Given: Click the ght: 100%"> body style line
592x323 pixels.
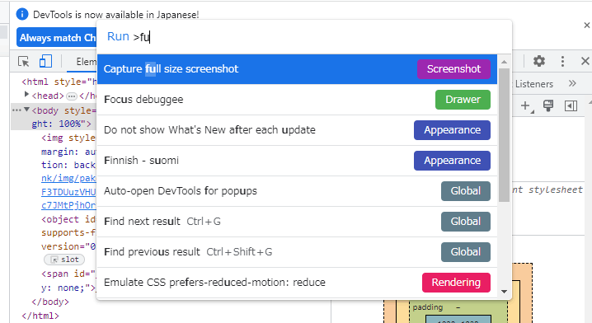Looking at the screenshot, I should [61, 124].
